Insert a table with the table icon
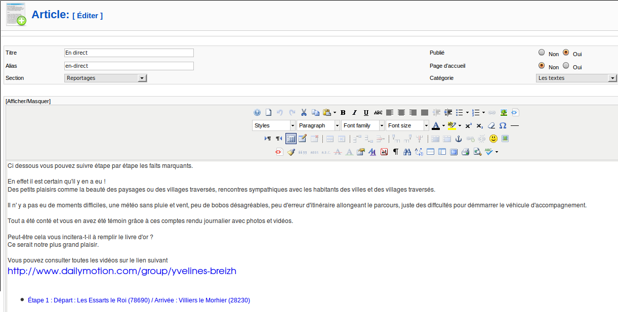The image size is (618, 312). coord(291,139)
